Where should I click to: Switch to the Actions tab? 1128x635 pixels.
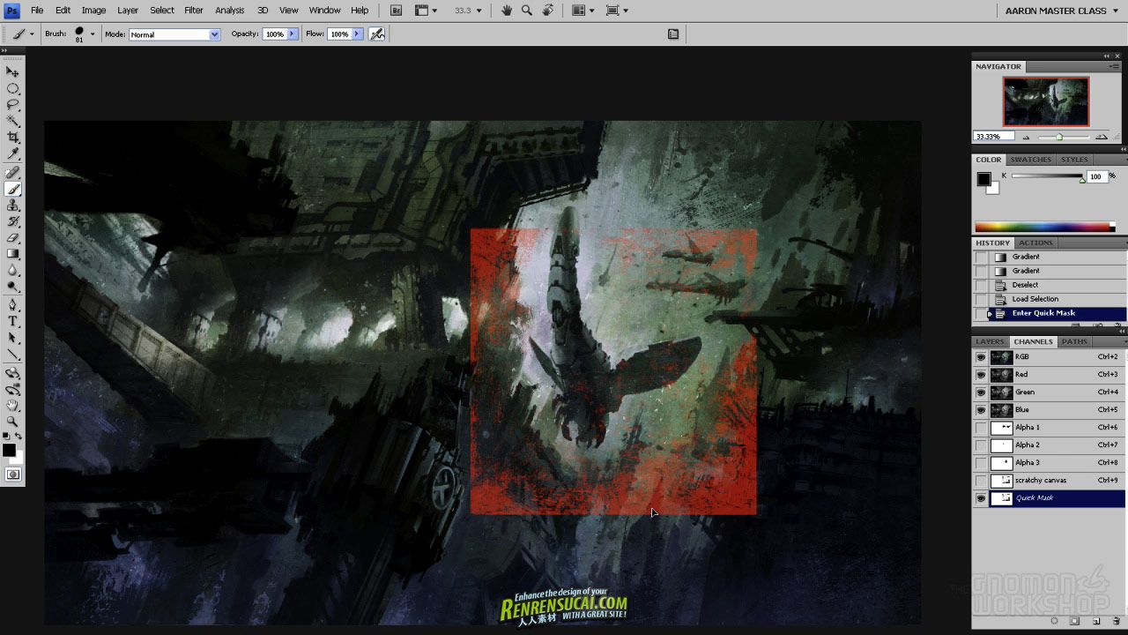pyautogui.click(x=1035, y=243)
